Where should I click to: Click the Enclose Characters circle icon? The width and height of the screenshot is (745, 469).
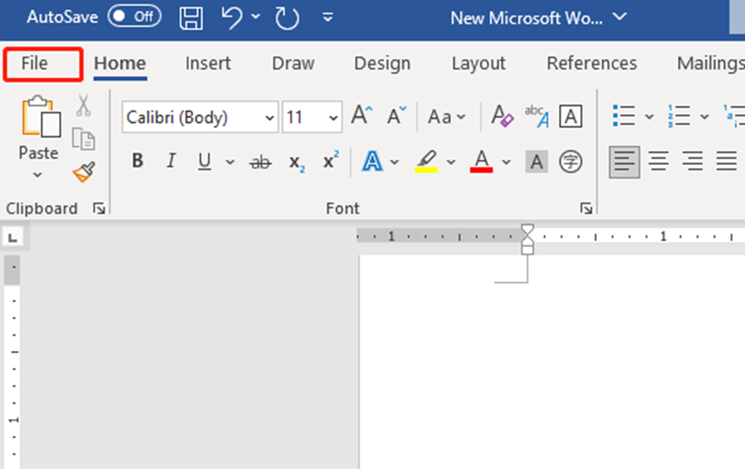pos(570,161)
